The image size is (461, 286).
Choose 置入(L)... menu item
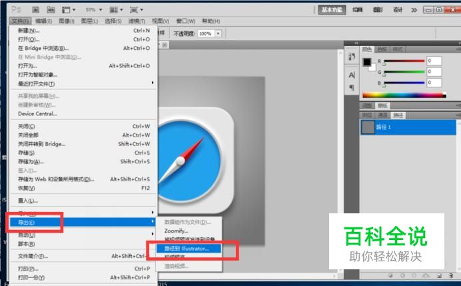[84, 201]
